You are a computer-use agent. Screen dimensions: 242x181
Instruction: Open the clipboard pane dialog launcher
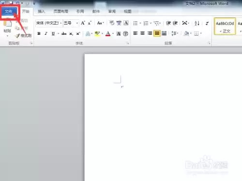tap(31, 44)
